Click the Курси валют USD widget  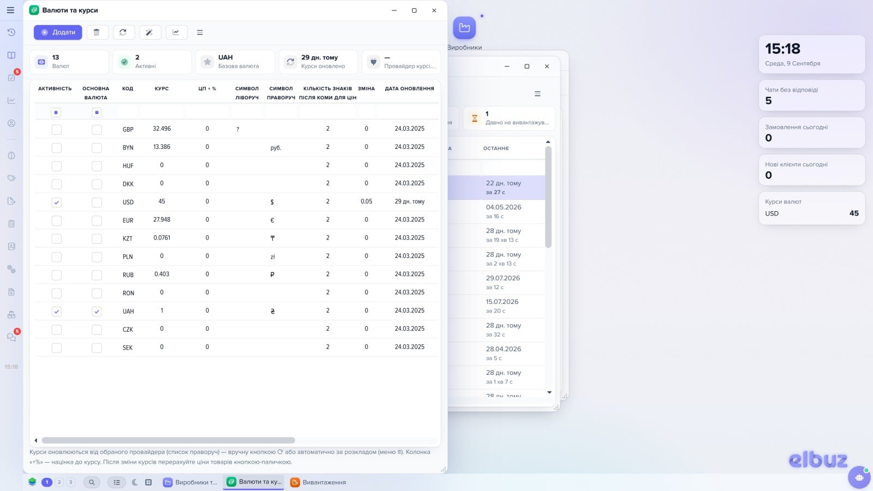coord(812,208)
